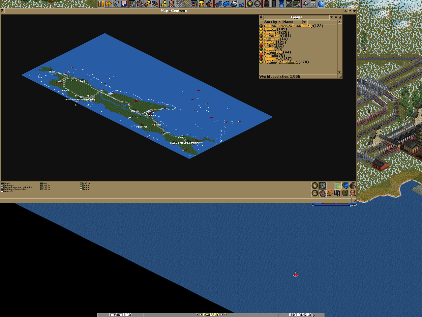Open the train list toolbar icon
Screen dimensions: 422x317
[219, 4]
